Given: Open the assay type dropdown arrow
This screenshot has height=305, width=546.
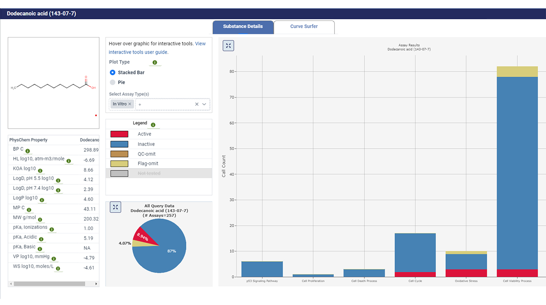Looking at the screenshot, I should [x=204, y=104].
